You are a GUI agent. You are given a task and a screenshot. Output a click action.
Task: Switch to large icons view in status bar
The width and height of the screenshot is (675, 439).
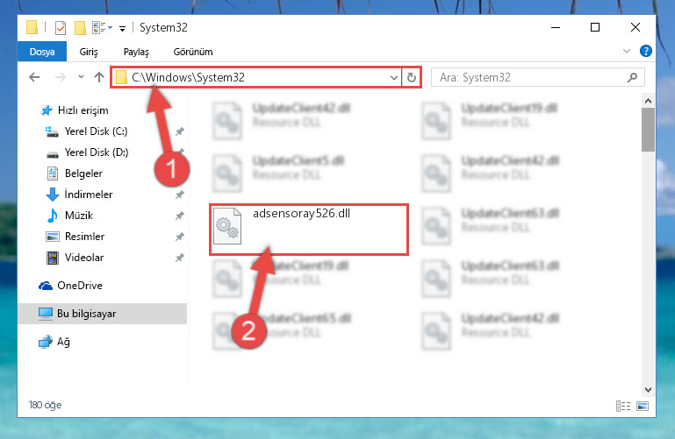pos(643,406)
